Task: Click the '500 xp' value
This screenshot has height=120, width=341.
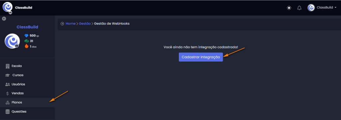Action: [34, 36]
